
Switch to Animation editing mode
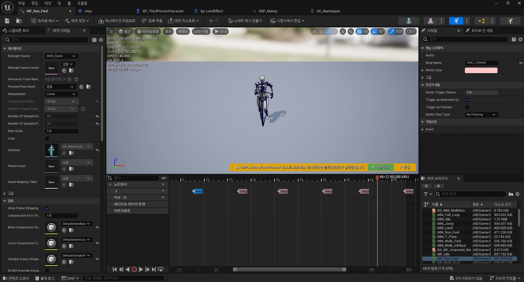pyautogui.click(x=456, y=21)
